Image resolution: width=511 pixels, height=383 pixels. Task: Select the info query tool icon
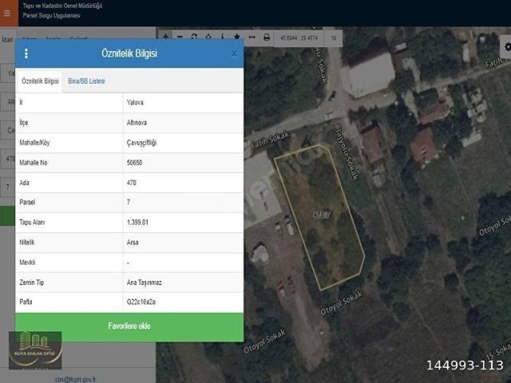[223, 37]
